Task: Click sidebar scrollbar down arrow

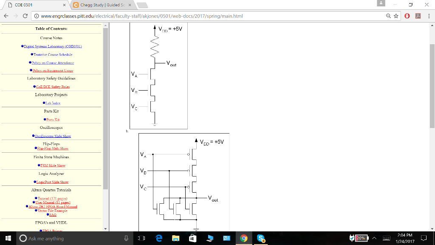Action: point(105,229)
